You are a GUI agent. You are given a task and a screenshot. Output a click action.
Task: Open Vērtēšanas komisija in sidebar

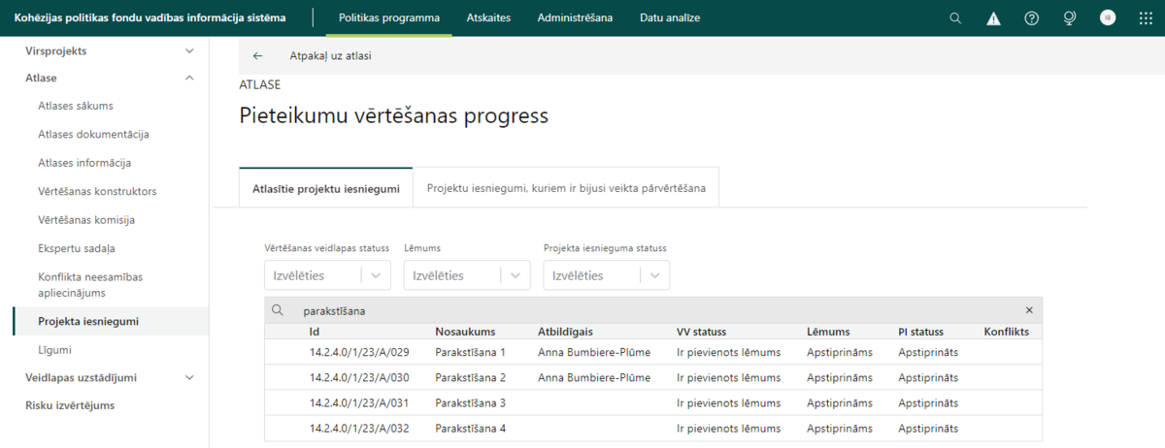point(85,220)
